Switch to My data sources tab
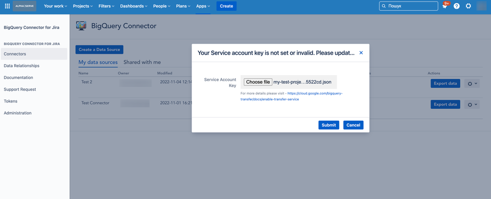Image resolution: width=491 pixels, height=199 pixels. tap(98, 62)
